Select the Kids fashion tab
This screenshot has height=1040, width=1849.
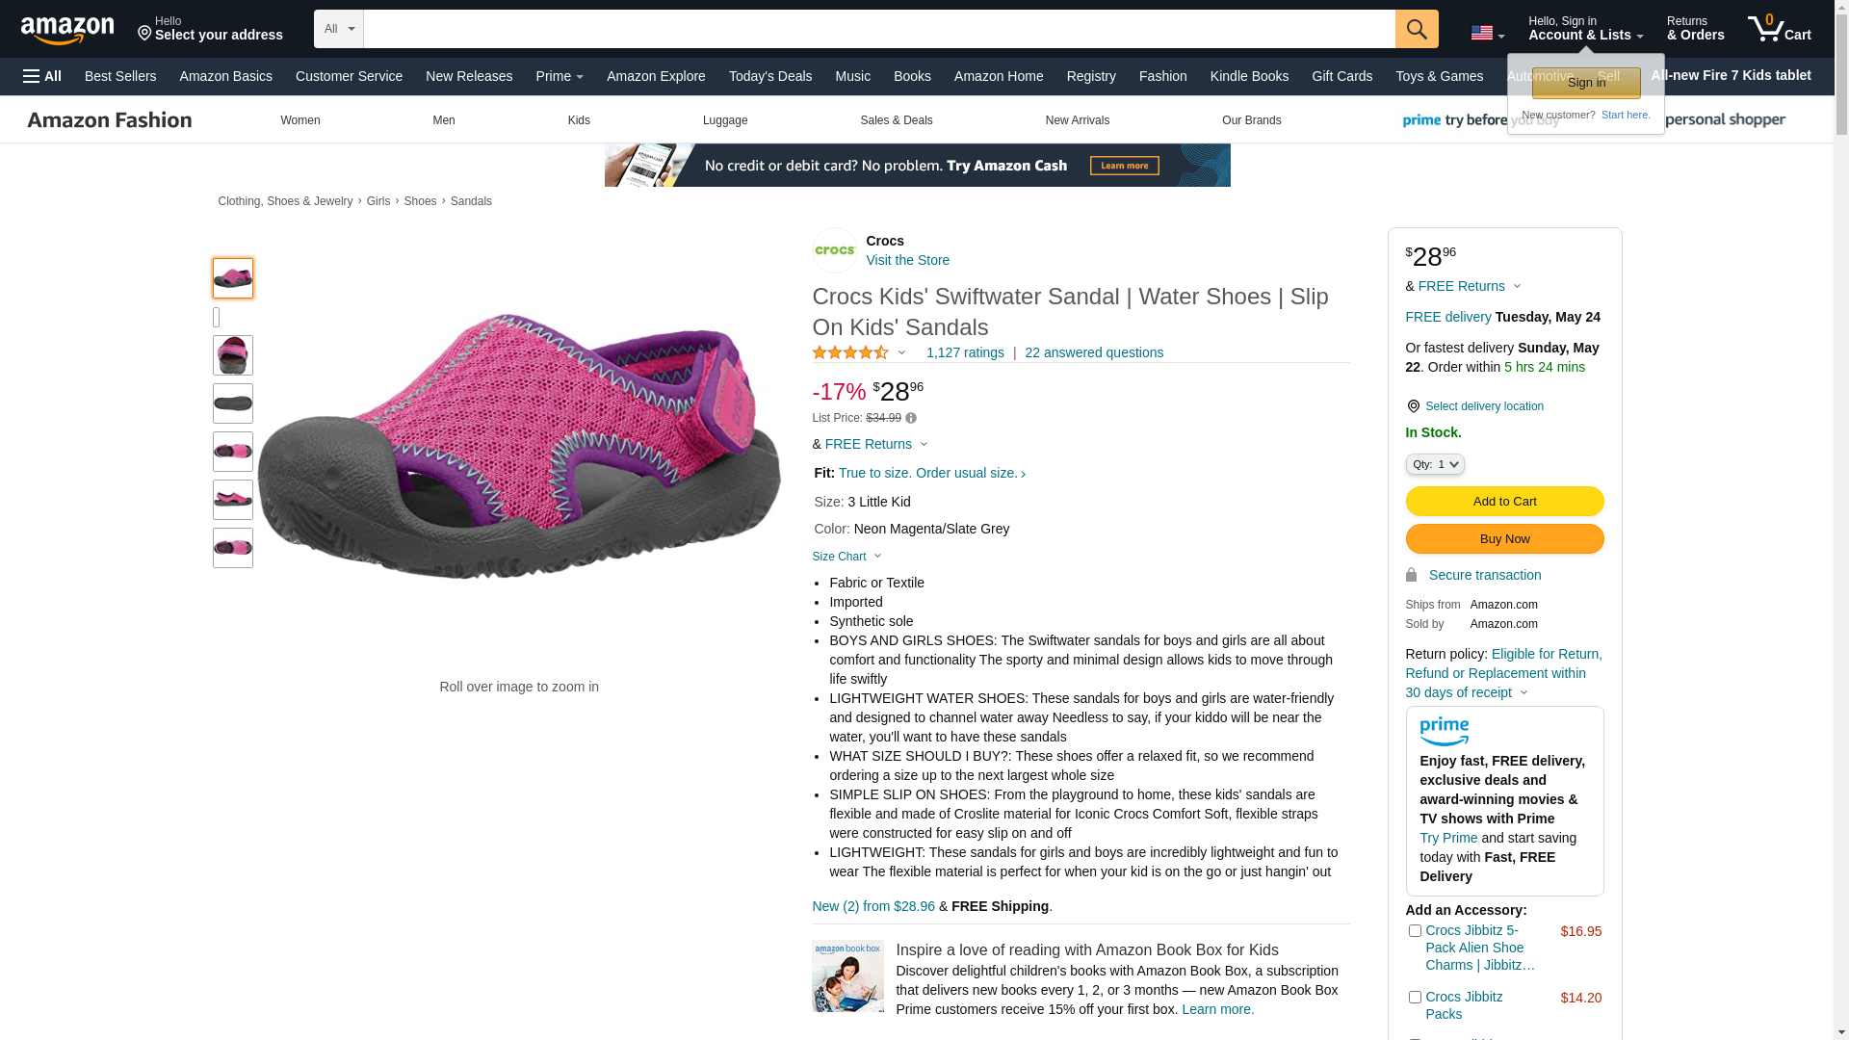coord(579,120)
